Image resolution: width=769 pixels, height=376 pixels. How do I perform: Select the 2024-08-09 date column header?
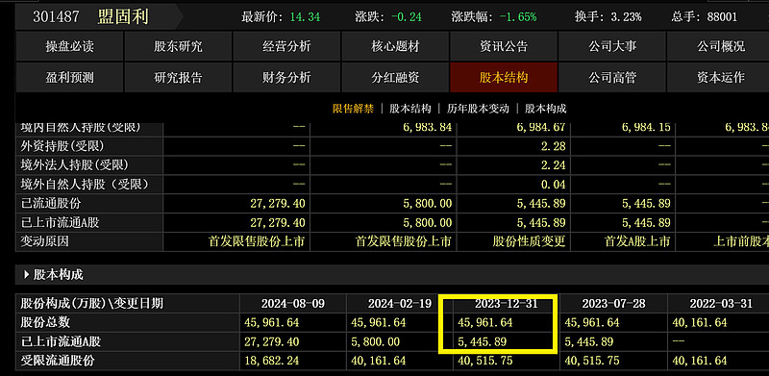click(293, 303)
